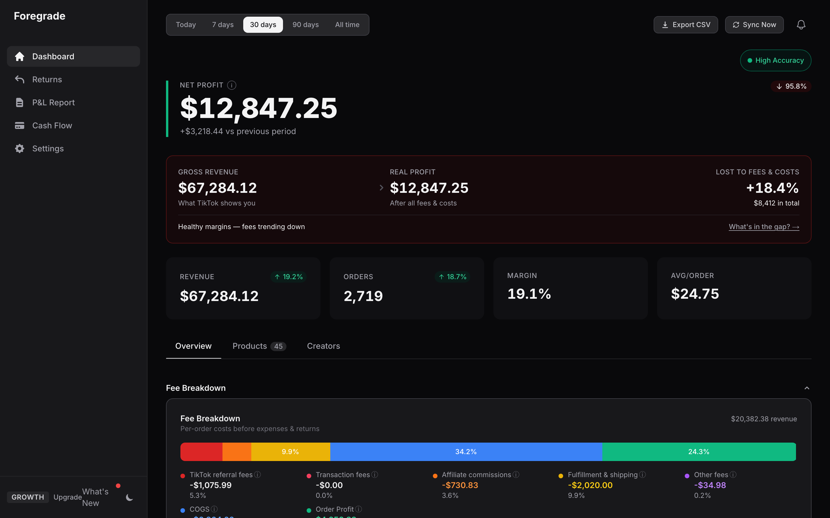Click the blue 34.2% bar segment
Image resolution: width=830 pixels, height=518 pixels.
click(x=466, y=452)
